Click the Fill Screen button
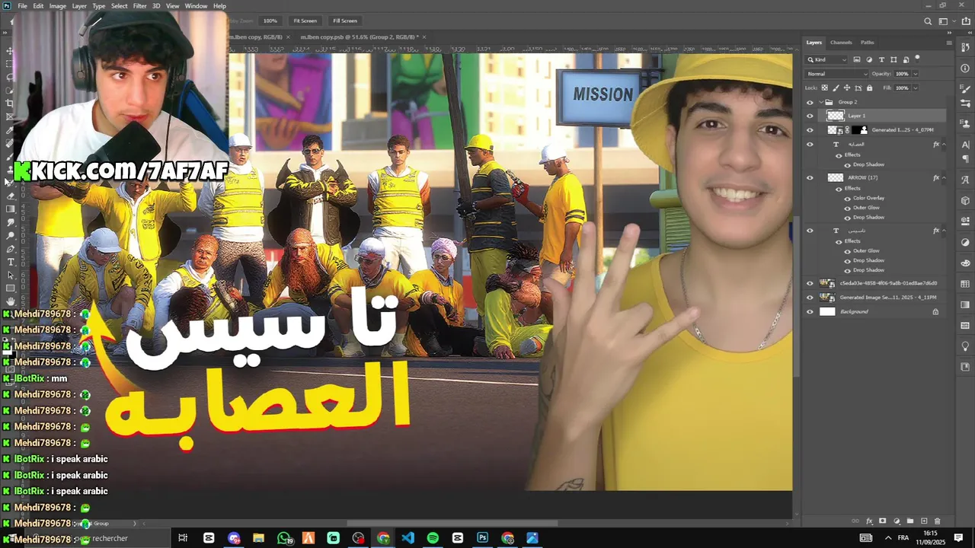This screenshot has width=975, height=548. [x=345, y=21]
